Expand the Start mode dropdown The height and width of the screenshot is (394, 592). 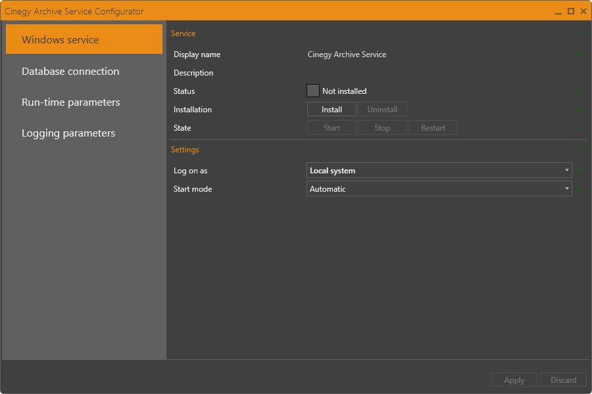point(439,189)
